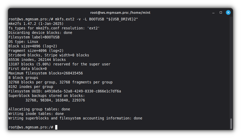241x138 pixels.
Task: Click the superblock backup block numbers line
Action: click(55, 100)
